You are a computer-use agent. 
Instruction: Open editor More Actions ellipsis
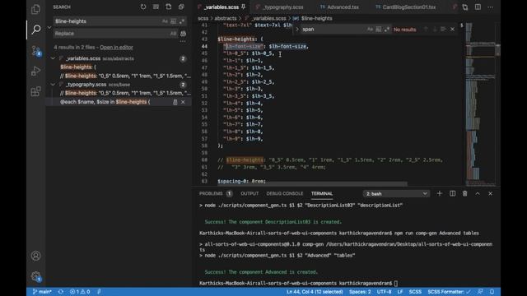pyautogui.click(x=491, y=7)
